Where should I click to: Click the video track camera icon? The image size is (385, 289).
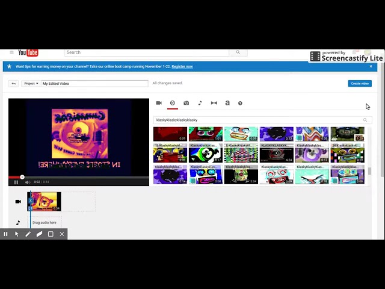(18, 202)
